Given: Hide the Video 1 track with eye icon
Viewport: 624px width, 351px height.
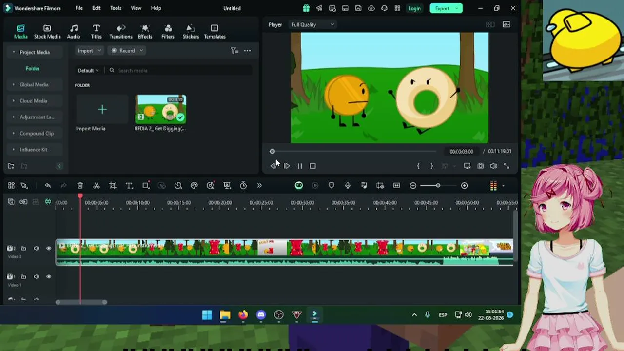Looking at the screenshot, I should pyautogui.click(x=49, y=277).
